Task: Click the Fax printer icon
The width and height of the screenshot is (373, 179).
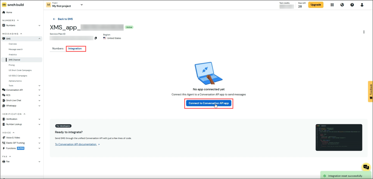Action: [x=4, y=162]
